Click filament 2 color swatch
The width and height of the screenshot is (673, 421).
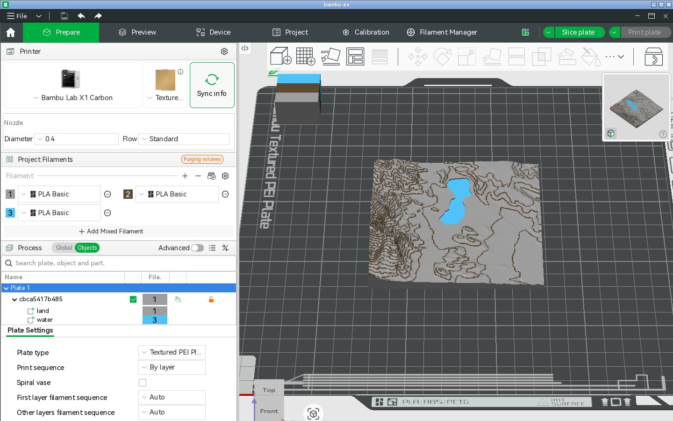[128, 194]
